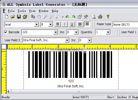The width and height of the screenshot is (138, 100).
Task: Open the Tools menu
Action: (22, 11)
